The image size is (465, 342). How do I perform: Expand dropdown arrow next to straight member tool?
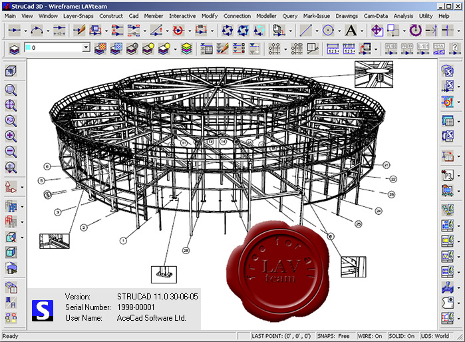[x=25, y=31]
